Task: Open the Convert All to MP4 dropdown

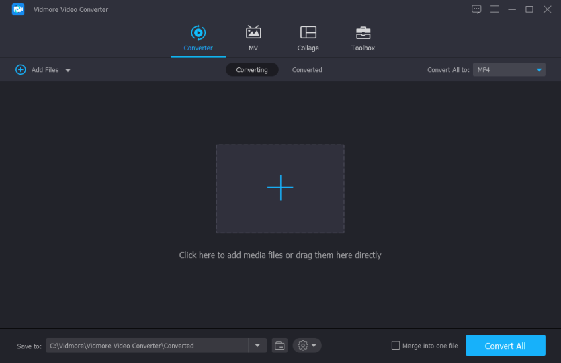Action: [509, 70]
